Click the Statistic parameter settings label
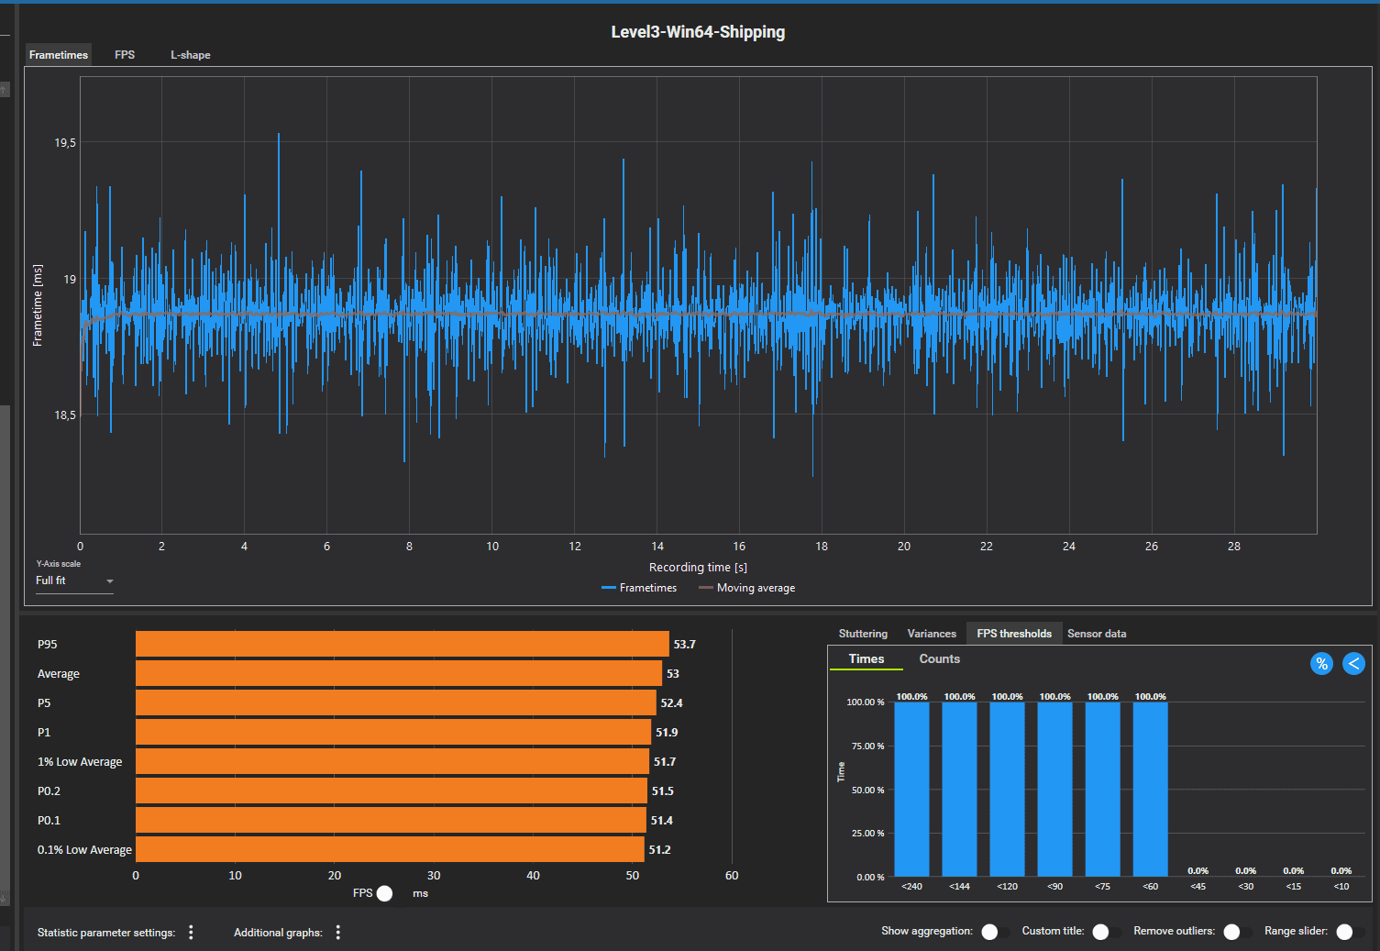Viewport: 1380px width, 951px height. [x=106, y=933]
